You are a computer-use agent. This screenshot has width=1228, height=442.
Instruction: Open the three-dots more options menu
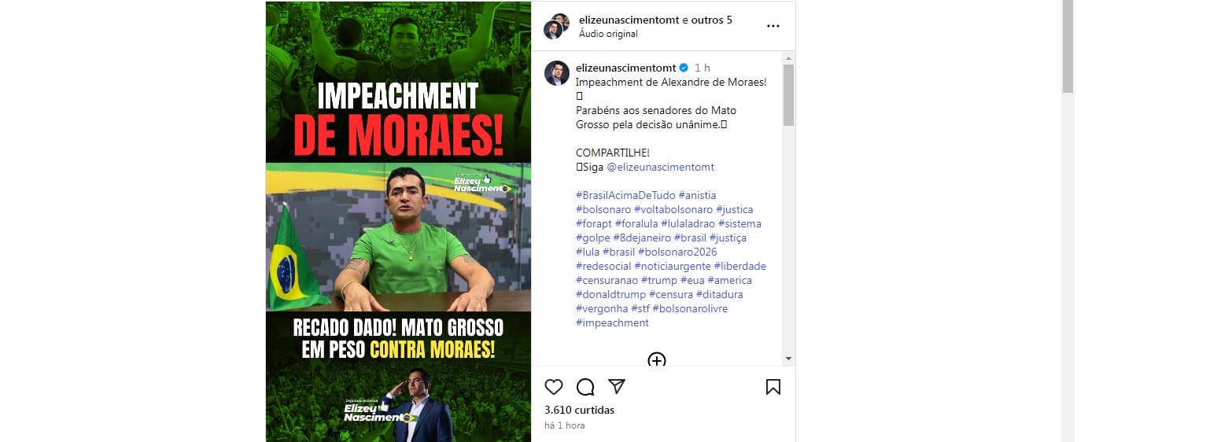[773, 26]
